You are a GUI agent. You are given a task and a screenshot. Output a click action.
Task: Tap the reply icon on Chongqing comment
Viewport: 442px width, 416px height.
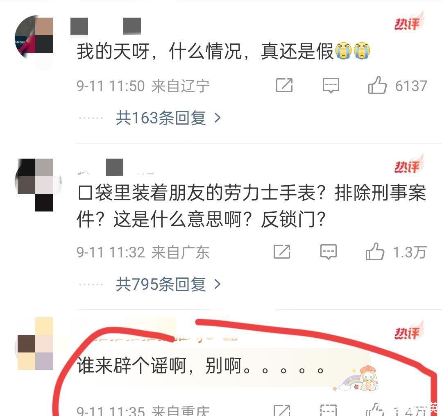329,410
